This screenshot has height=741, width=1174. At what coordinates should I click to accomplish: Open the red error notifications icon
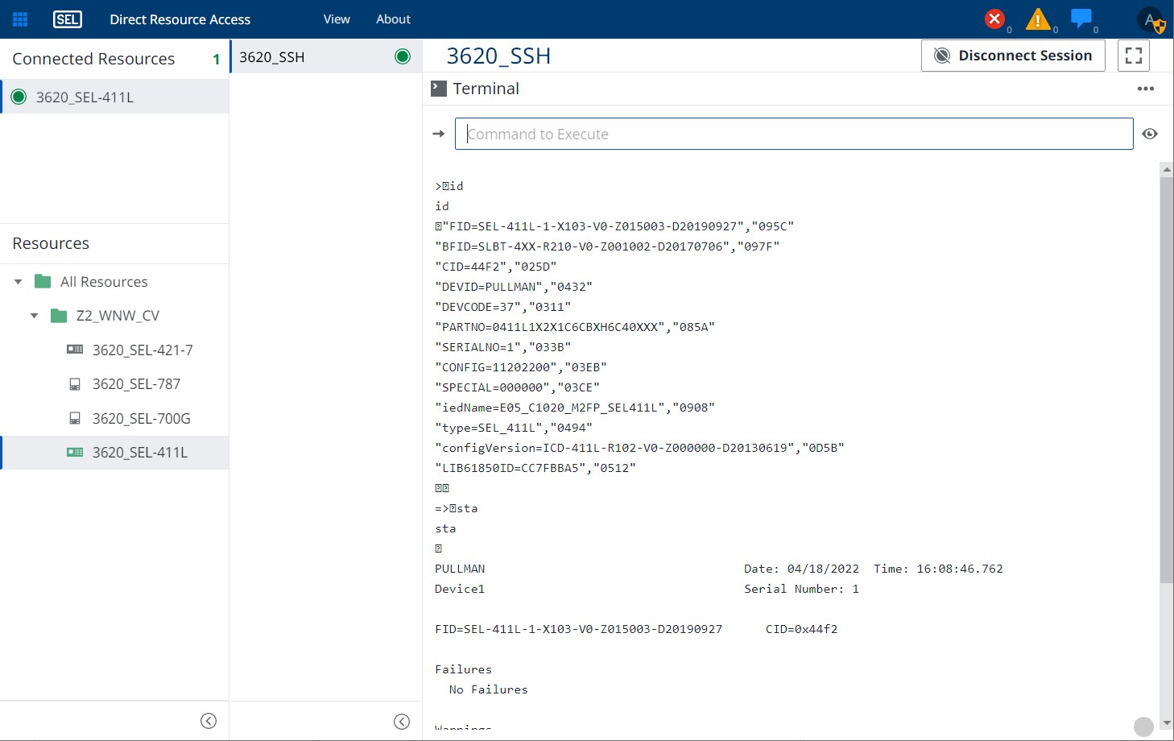click(995, 19)
